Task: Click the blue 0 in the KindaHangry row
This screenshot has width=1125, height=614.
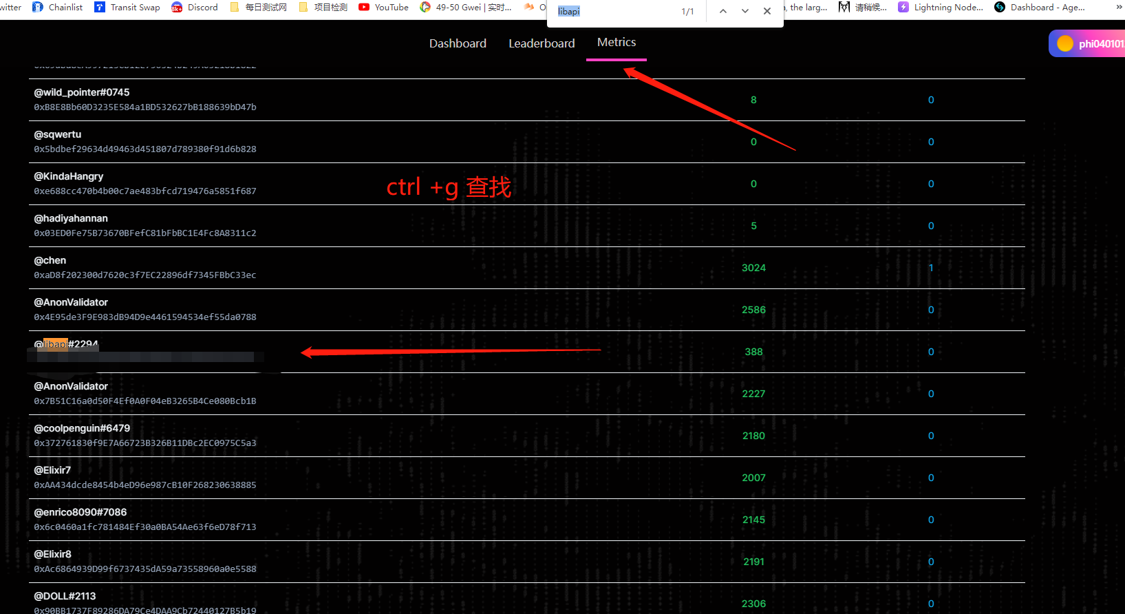Action: pyautogui.click(x=931, y=184)
